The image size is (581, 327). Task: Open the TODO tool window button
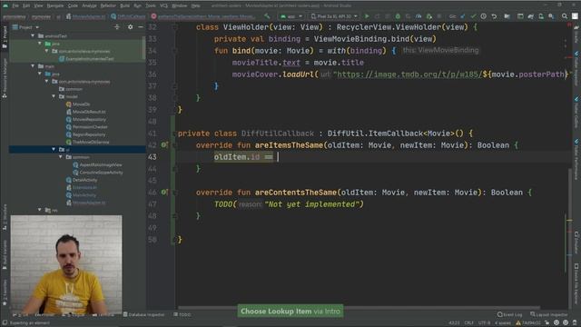pos(182,314)
